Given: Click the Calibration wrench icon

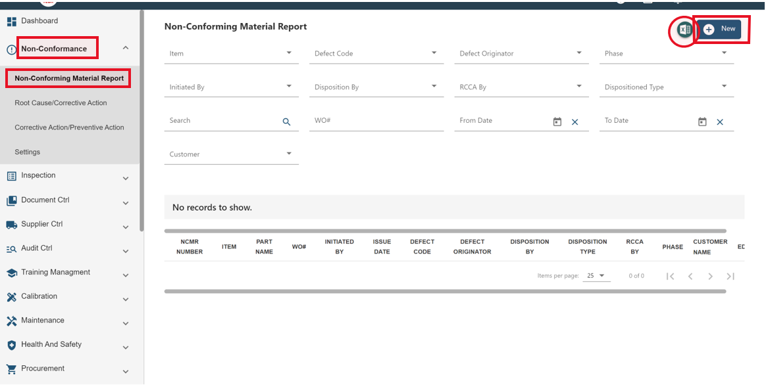Looking at the screenshot, I should point(11,296).
